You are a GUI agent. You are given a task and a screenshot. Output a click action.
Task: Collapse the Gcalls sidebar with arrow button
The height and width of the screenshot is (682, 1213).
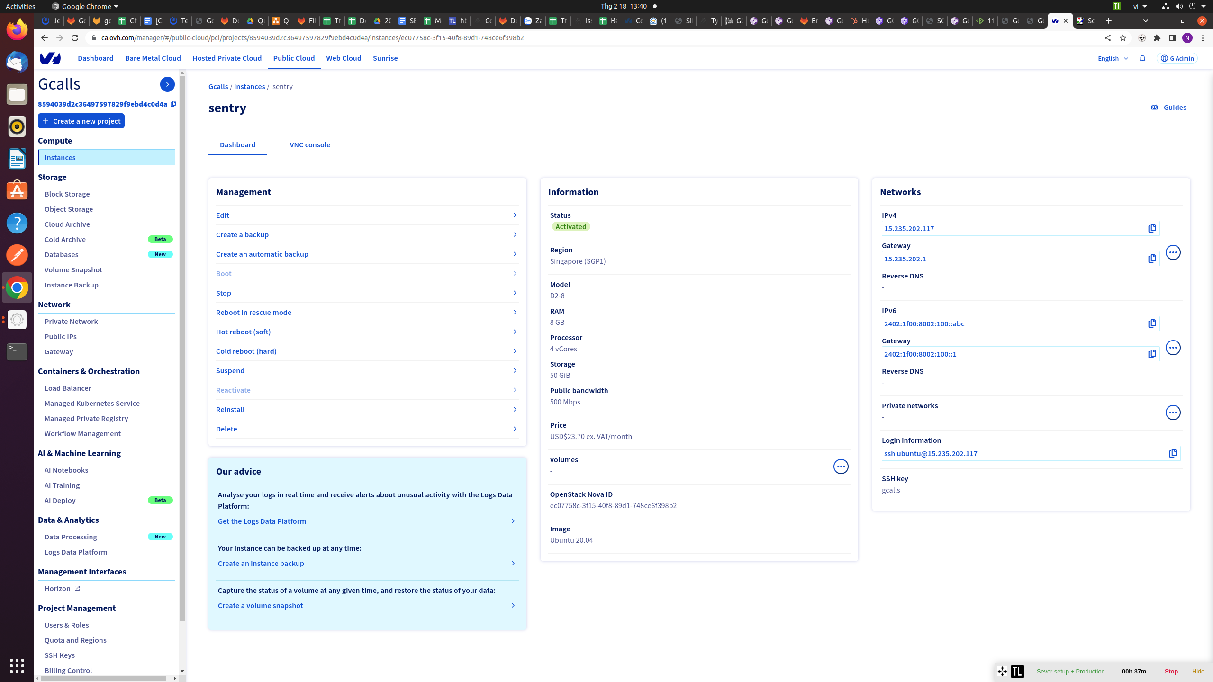coord(167,84)
